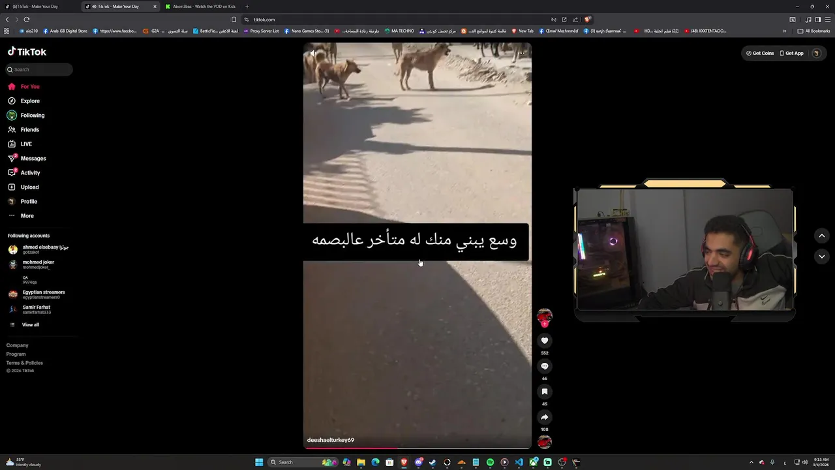835x470 pixels.
Task: Open Visual Studio Code from the taskbar
Action: click(519, 462)
